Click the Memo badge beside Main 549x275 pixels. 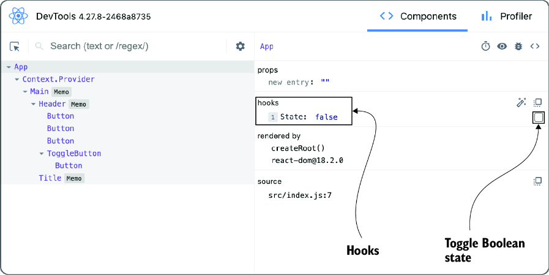tap(62, 92)
